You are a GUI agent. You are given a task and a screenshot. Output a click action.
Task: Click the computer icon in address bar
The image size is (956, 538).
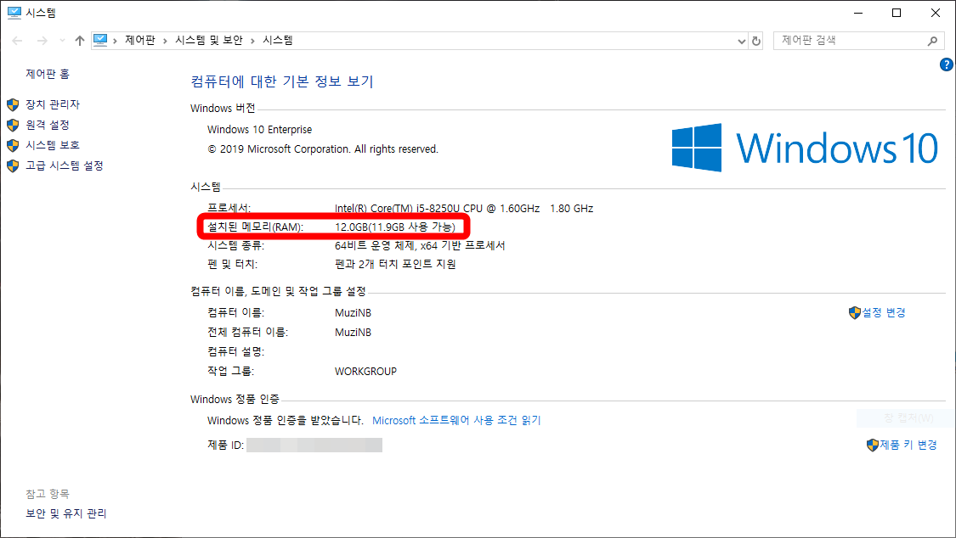pos(100,40)
